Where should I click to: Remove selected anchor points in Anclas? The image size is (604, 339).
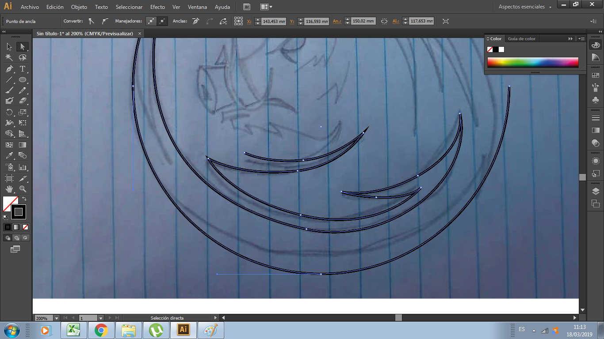click(196, 21)
